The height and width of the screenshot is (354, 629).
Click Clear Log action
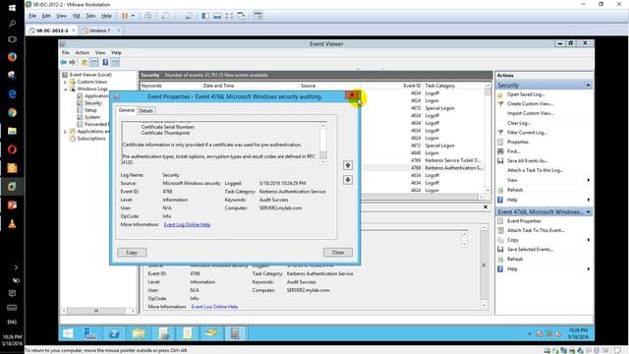[x=519, y=123]
